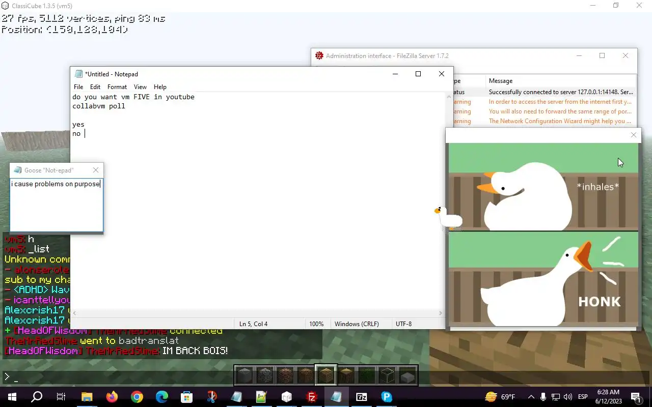Viewport: 652px width, 407px height.
Task: Open clock showing 6:28 AM
Action: click(608, 397)
